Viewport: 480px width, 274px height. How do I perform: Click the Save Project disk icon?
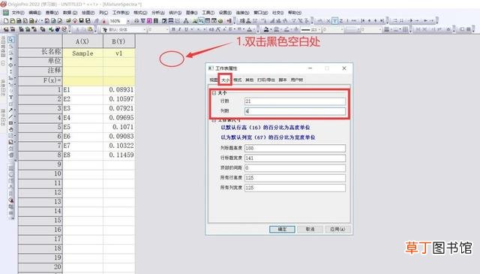pos(81,21)
